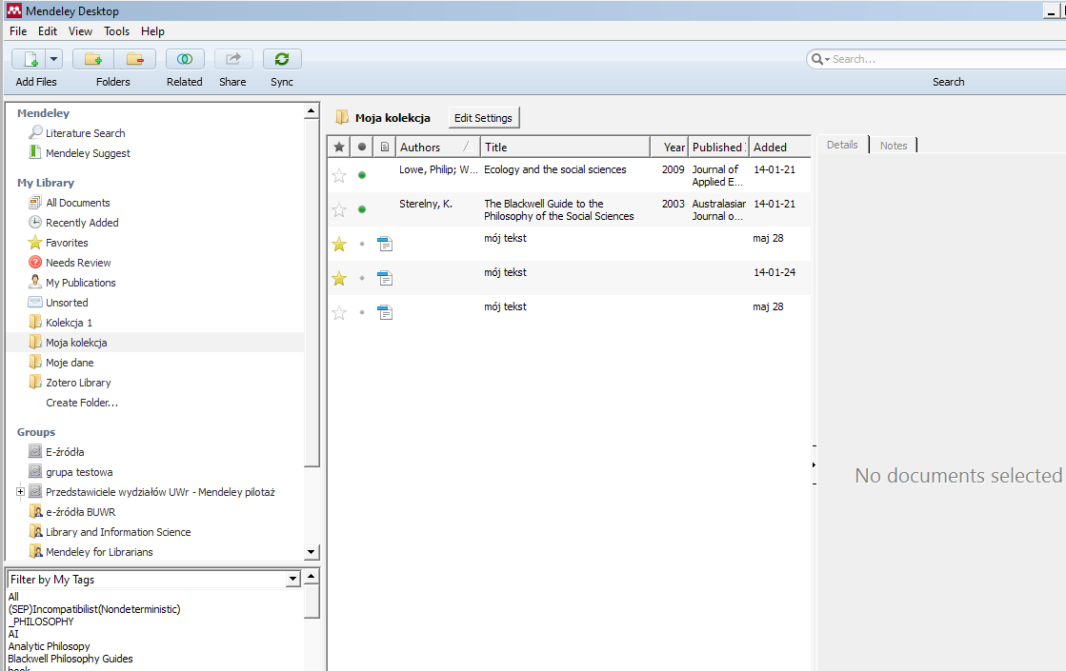Filter by All tags

pos(13,597)
